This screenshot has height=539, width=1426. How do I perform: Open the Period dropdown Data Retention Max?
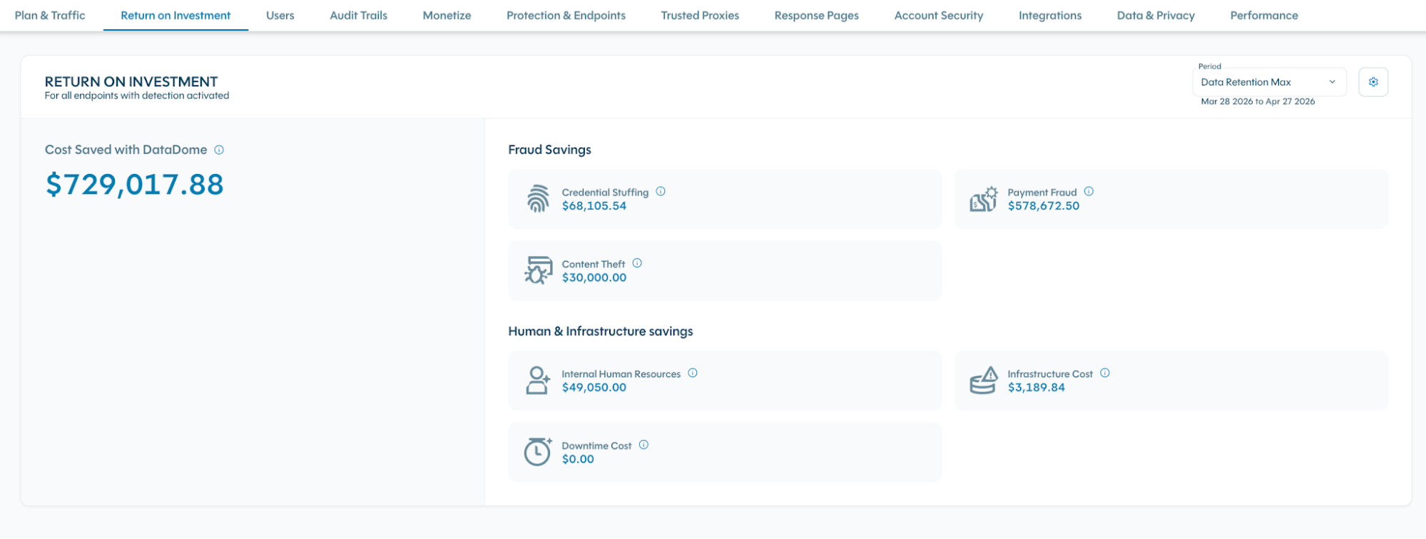coord(1269,82)
